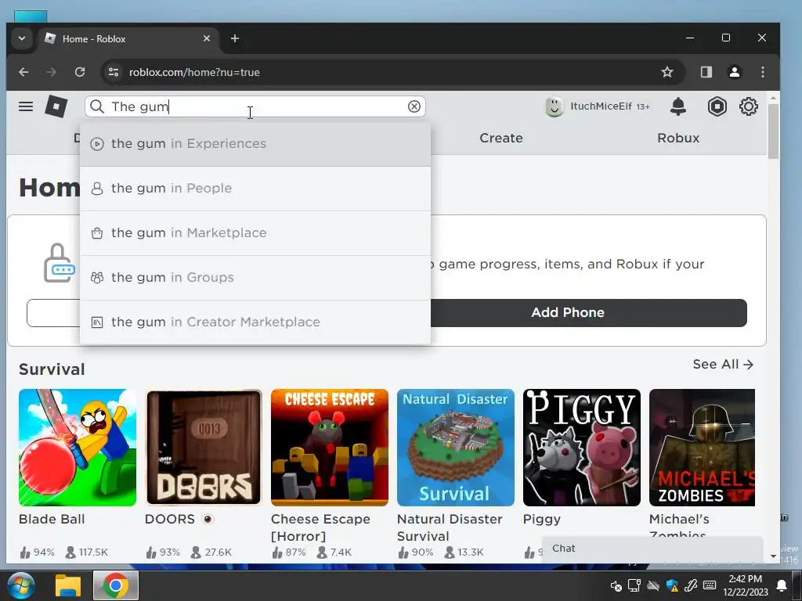Click the ItuchMiceElf username
The image size is (802, 601).
(x=601, y=106)
